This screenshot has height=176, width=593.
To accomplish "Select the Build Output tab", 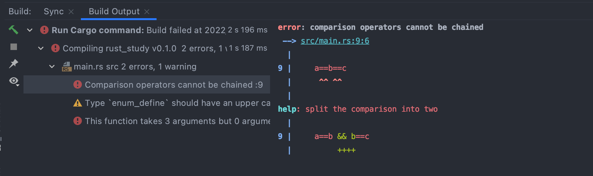I will (114, 11).
